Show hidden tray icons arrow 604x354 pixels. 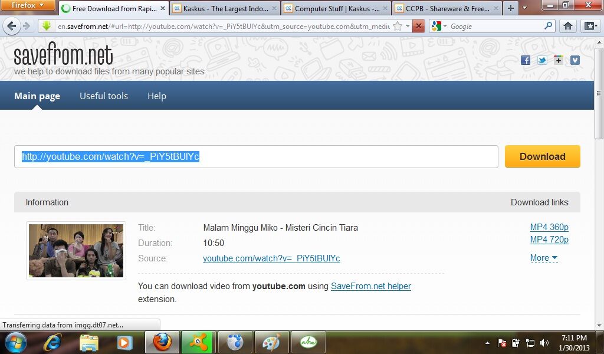pyautogui.click(x=487, y=343)
